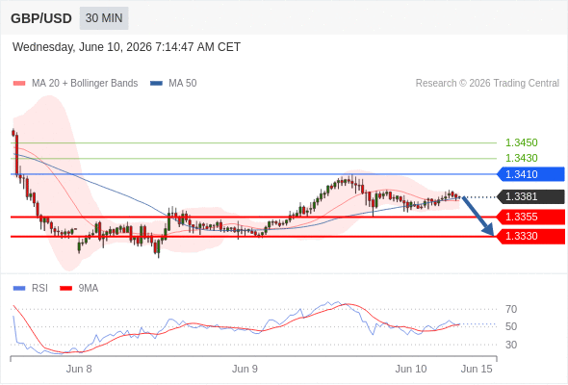The width and height of the screenshot is (568, 385).
Task: Click the Jun 9 date axis label
Action: click(245, 369)
